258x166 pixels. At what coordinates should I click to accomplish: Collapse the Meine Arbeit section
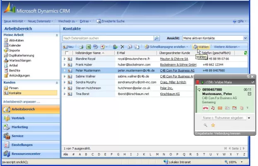pos(57,35)
